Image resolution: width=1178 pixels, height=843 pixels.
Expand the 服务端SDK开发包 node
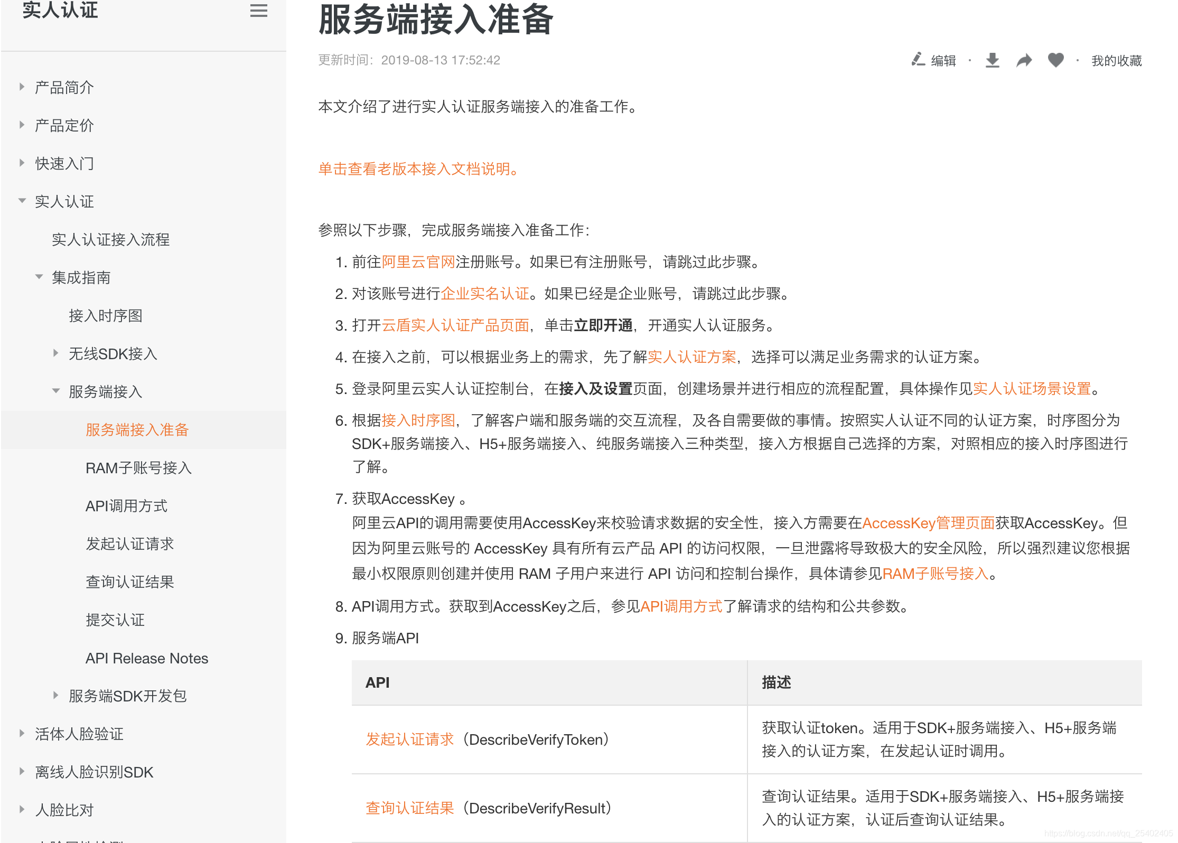[x=56, y=696]
